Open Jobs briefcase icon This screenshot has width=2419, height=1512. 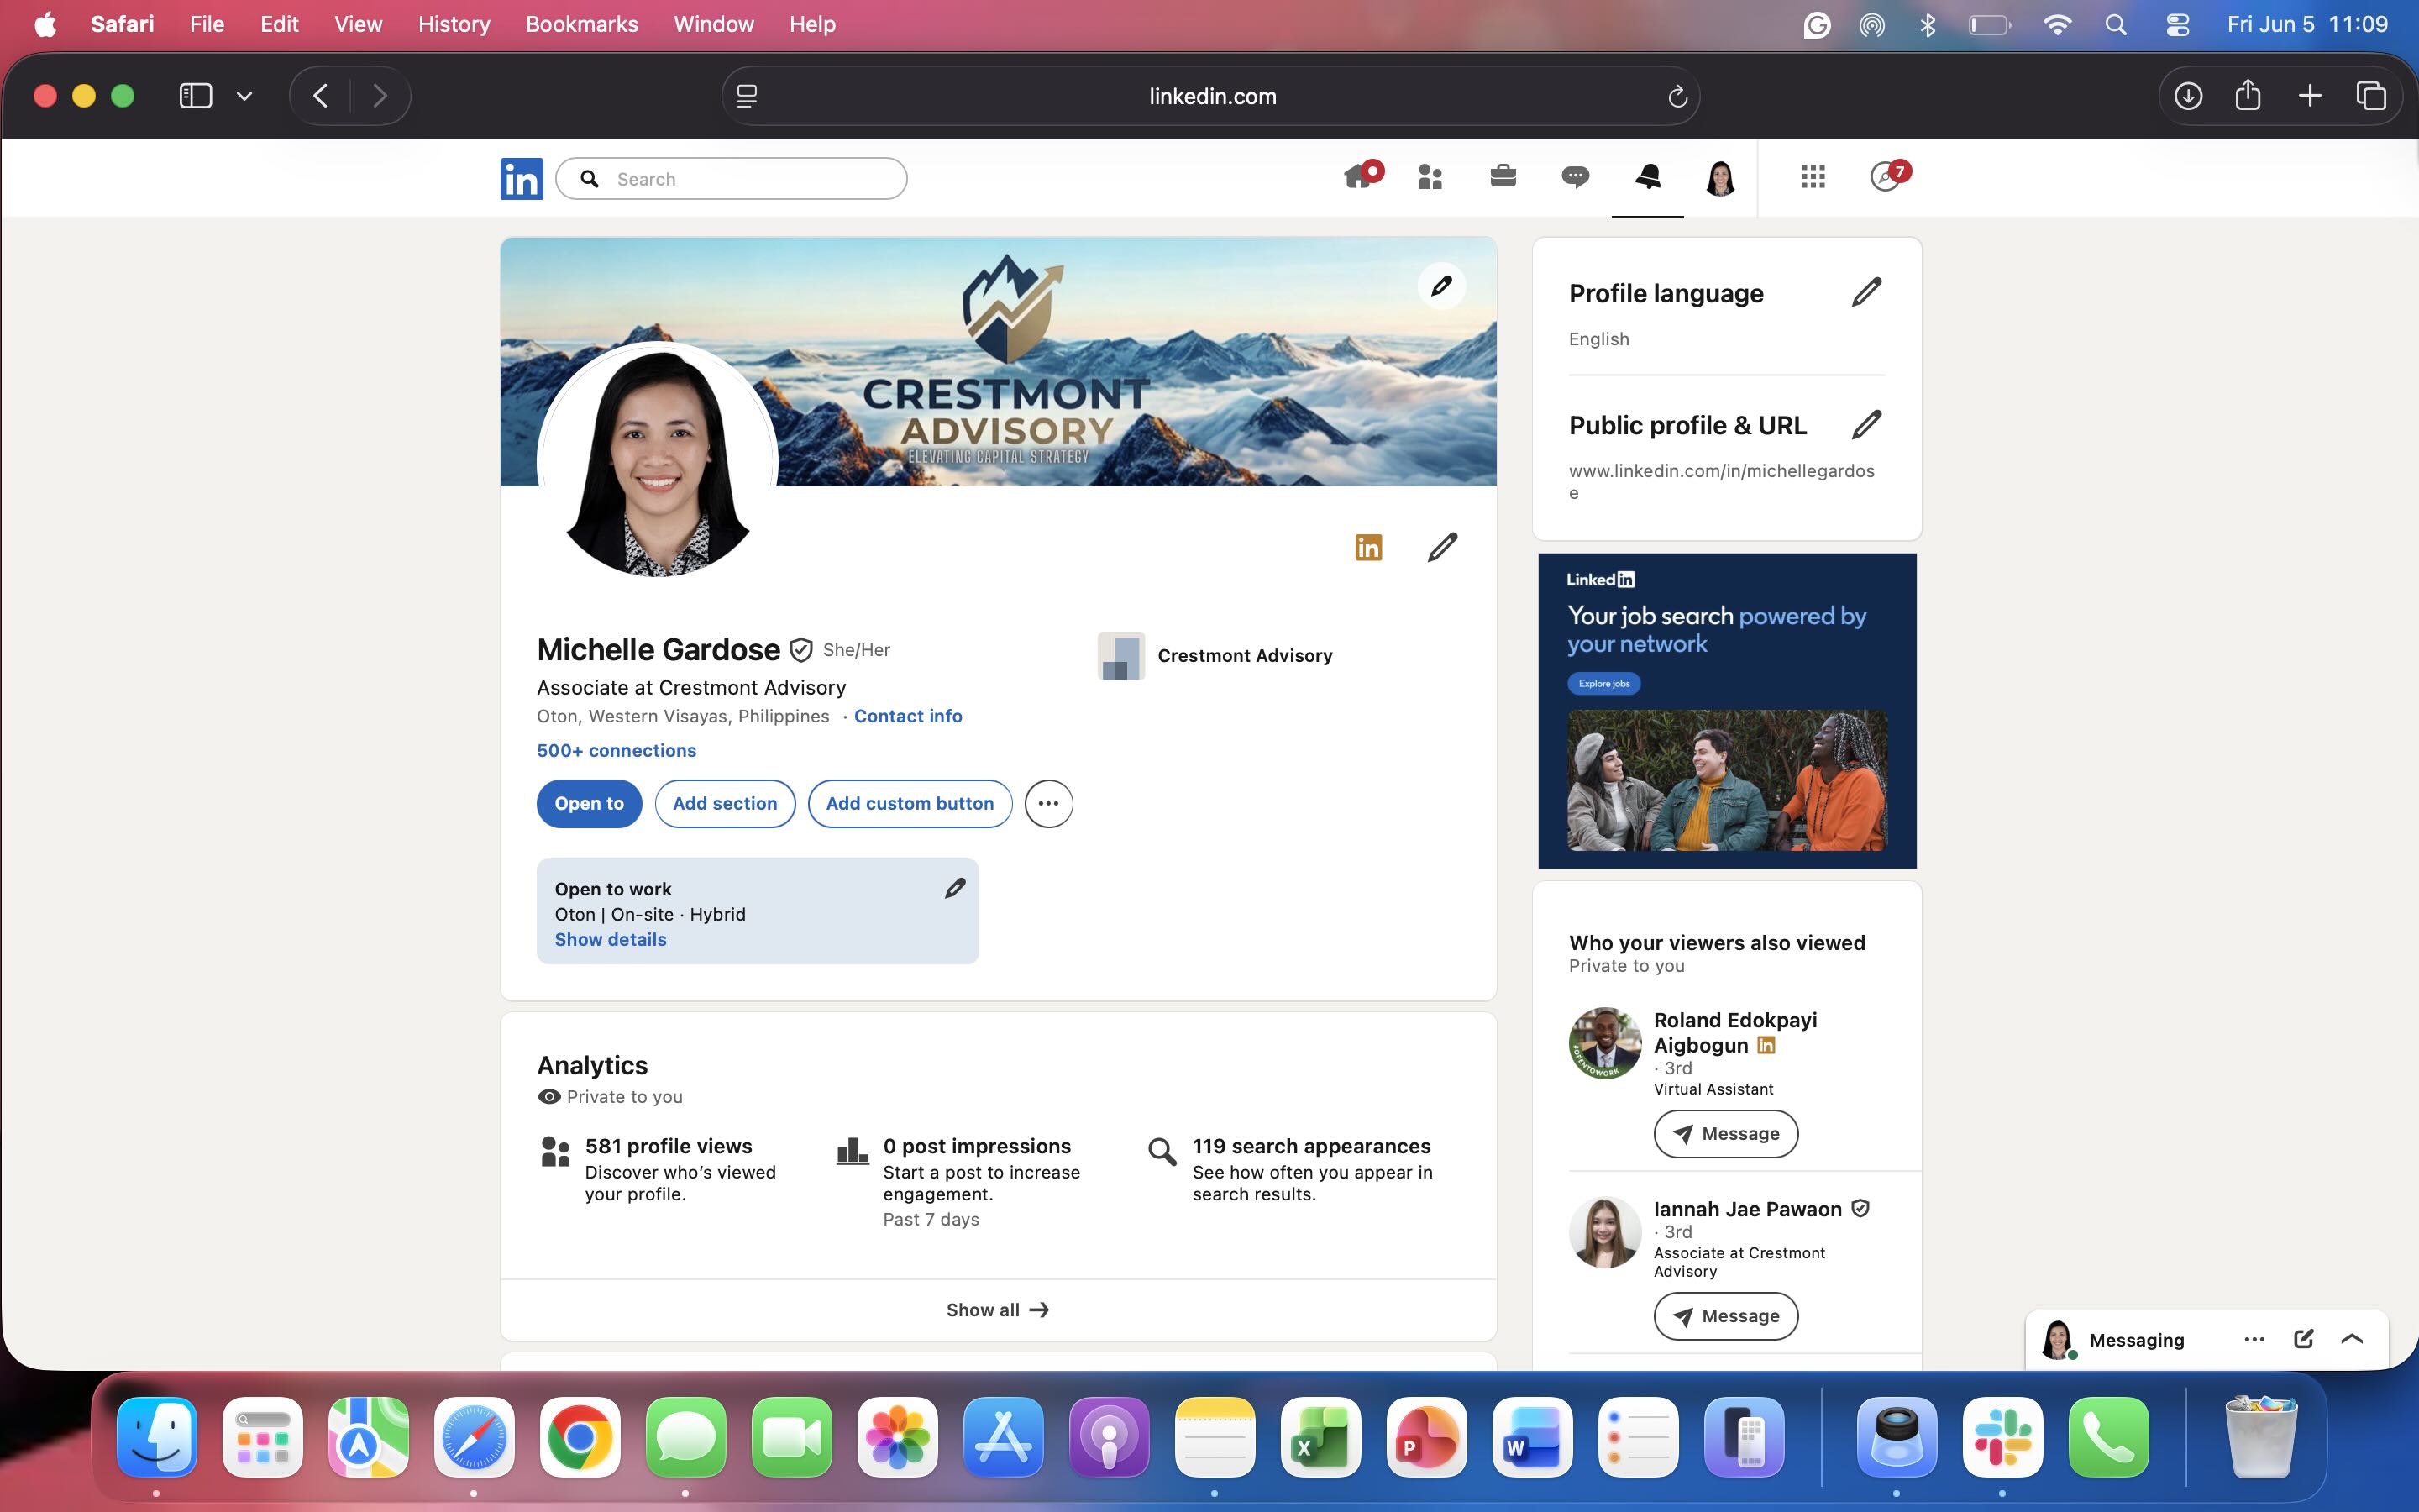point(1503,177)
